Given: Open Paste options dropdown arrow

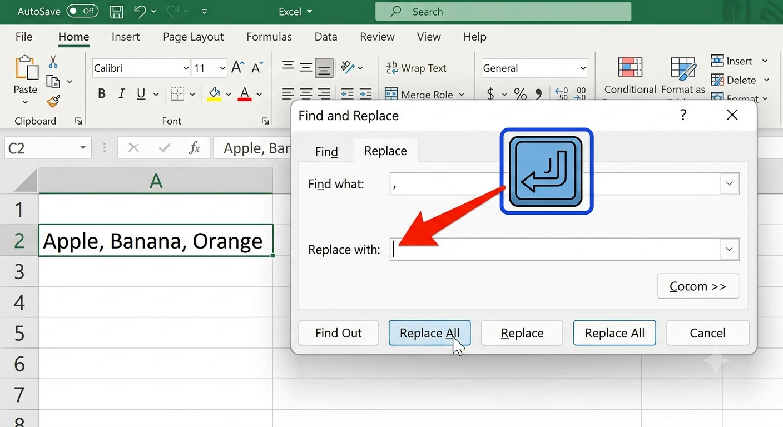Looking at the screenshot, I should tap(25, 103).
